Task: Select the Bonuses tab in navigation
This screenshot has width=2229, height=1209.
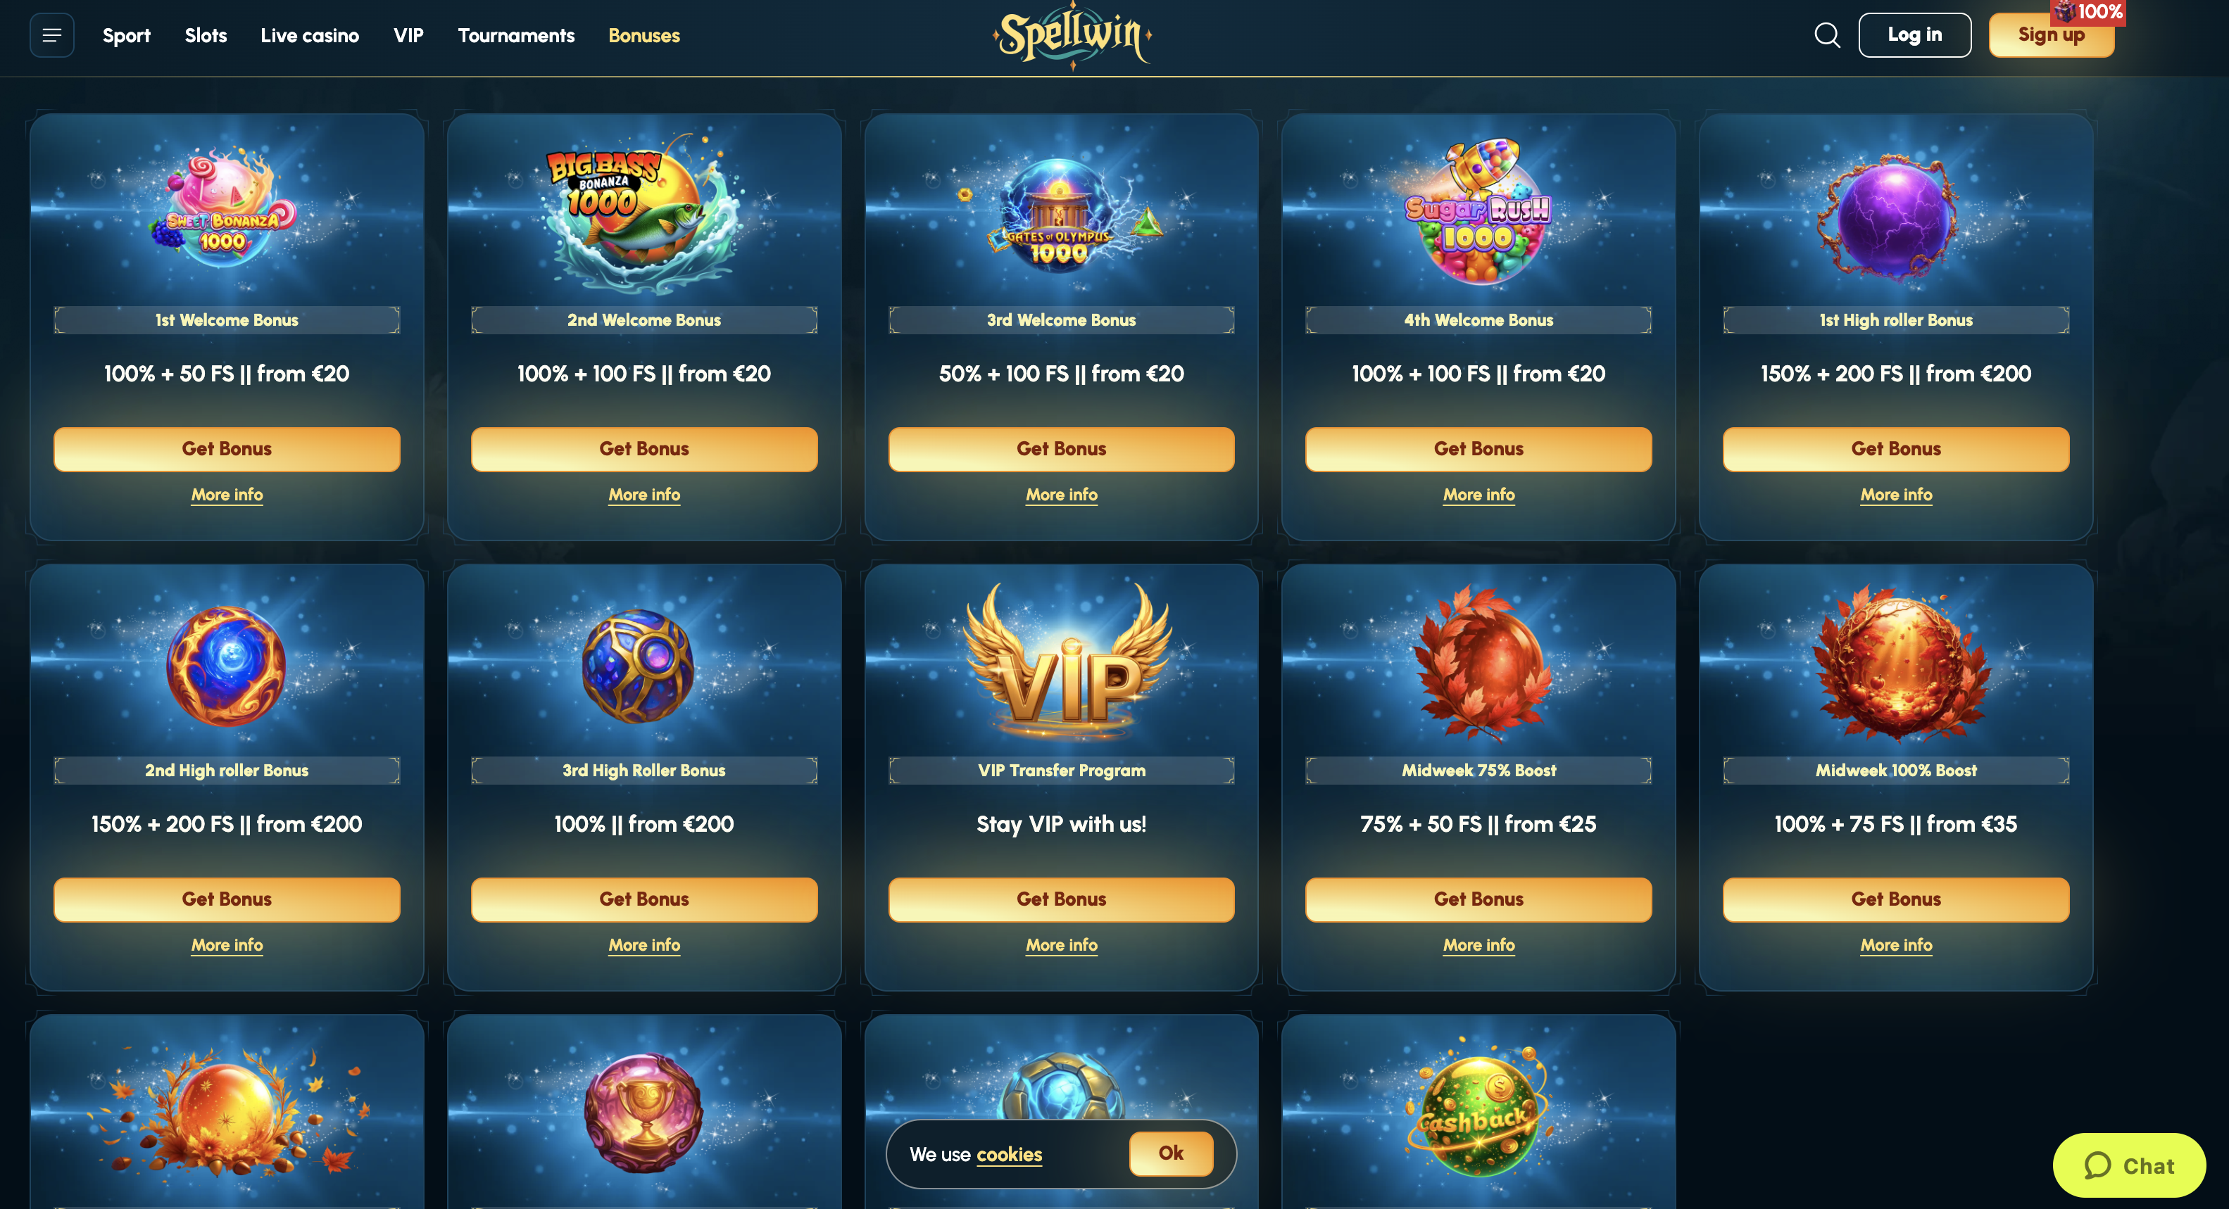Action: (x=643, y=35)
